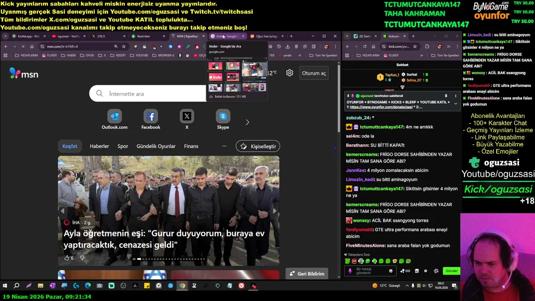Click the Oturum aç sign-in button
The height and width of the screenshot is (301, 535).
(314, 73)
